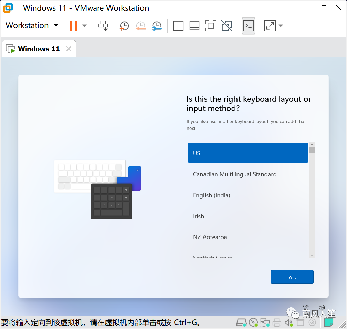This screenshot has height=329, width=347.
Task: Take a snapshot of this virtual machine
Action: [124, 26]
